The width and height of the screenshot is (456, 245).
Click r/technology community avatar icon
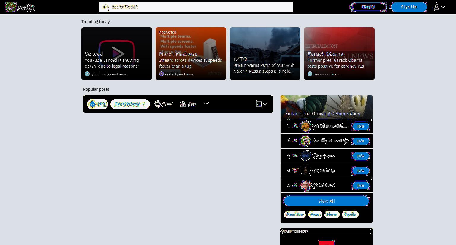[87, 74]
